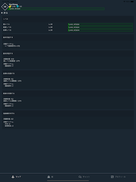Open the 造船建材を作る crafting card
136x182 pixels.
click(68, 120)
